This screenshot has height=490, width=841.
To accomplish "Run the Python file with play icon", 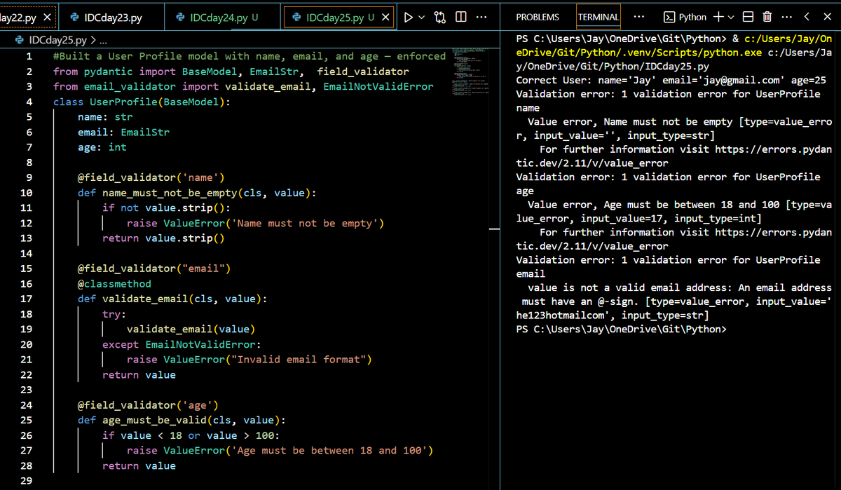I will (x=409, y=17).
